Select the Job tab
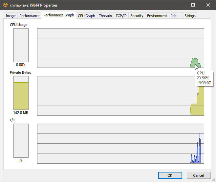The image size is (216, 182). tap(174, 16)
